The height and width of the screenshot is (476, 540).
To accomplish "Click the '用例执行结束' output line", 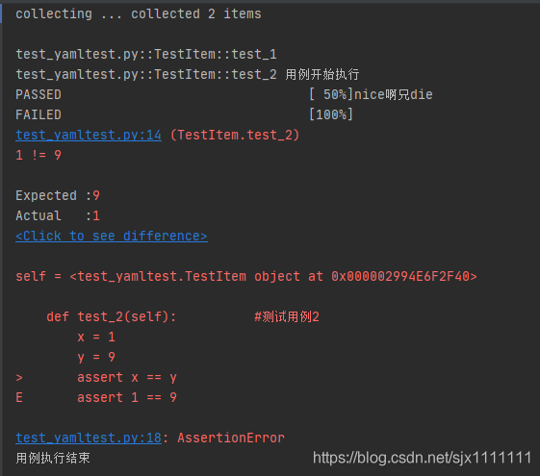I will [x=53, y=458].
